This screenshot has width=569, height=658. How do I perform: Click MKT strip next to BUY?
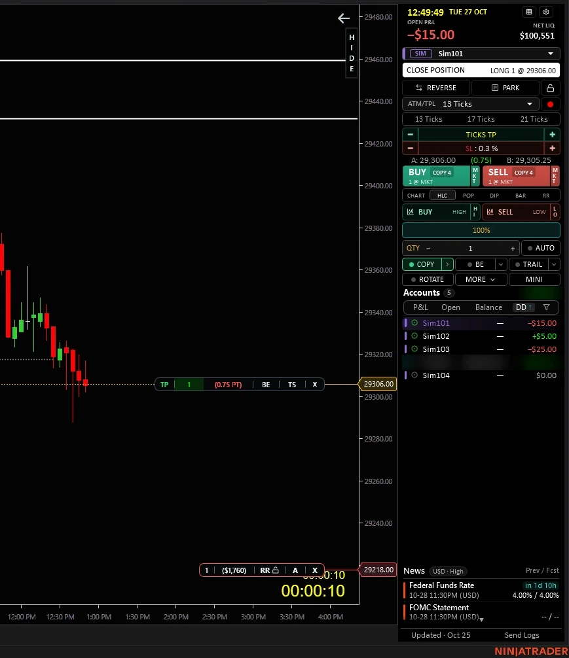(475, 176)
